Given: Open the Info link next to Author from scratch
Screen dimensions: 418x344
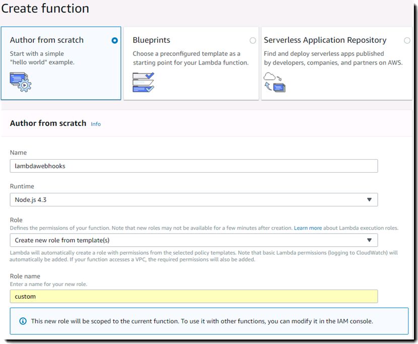Looking at the screenshot, I should coord(96,124).
